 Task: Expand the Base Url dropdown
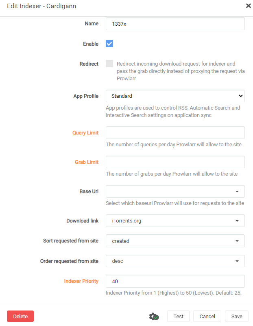175,191
